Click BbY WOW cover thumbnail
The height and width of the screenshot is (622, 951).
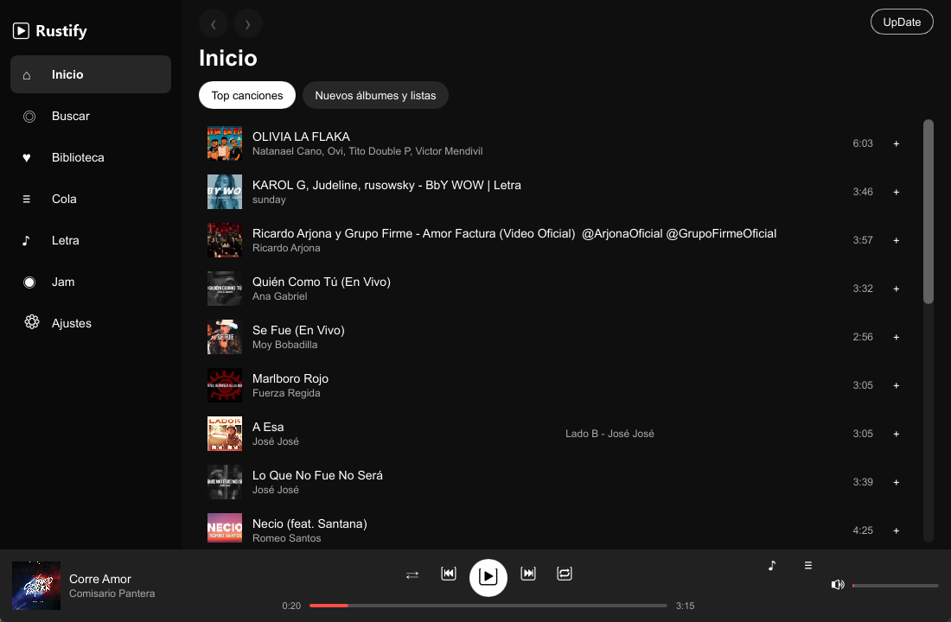tap(225, 192)
